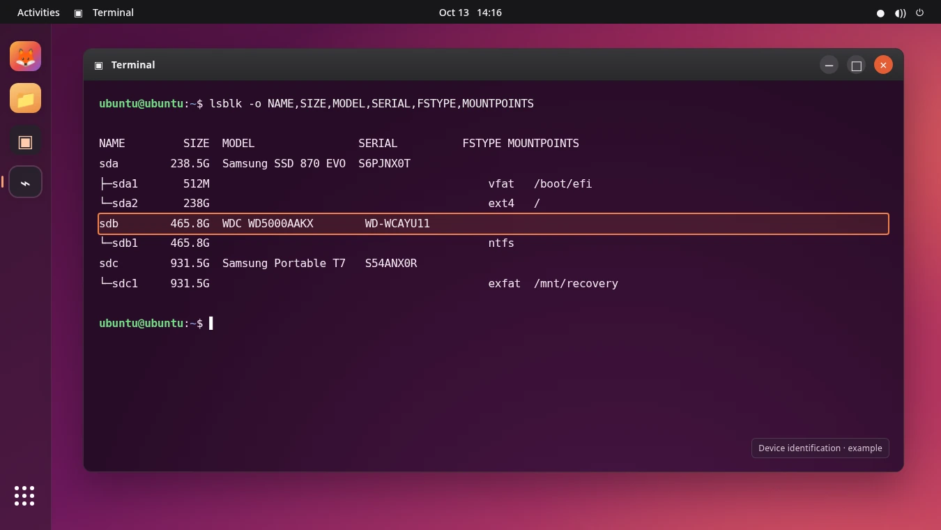The width and height of the screenshot is (941, 530).
Task: Open the Terminal app menu in top bar
Action: (104, 13)
